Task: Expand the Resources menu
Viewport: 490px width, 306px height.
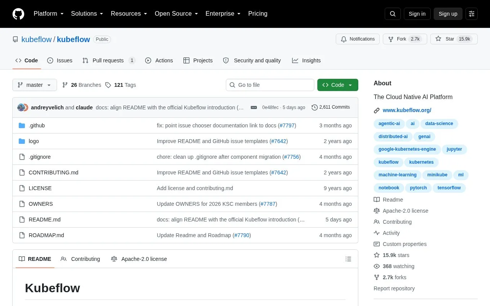Action: coord(129,14)
